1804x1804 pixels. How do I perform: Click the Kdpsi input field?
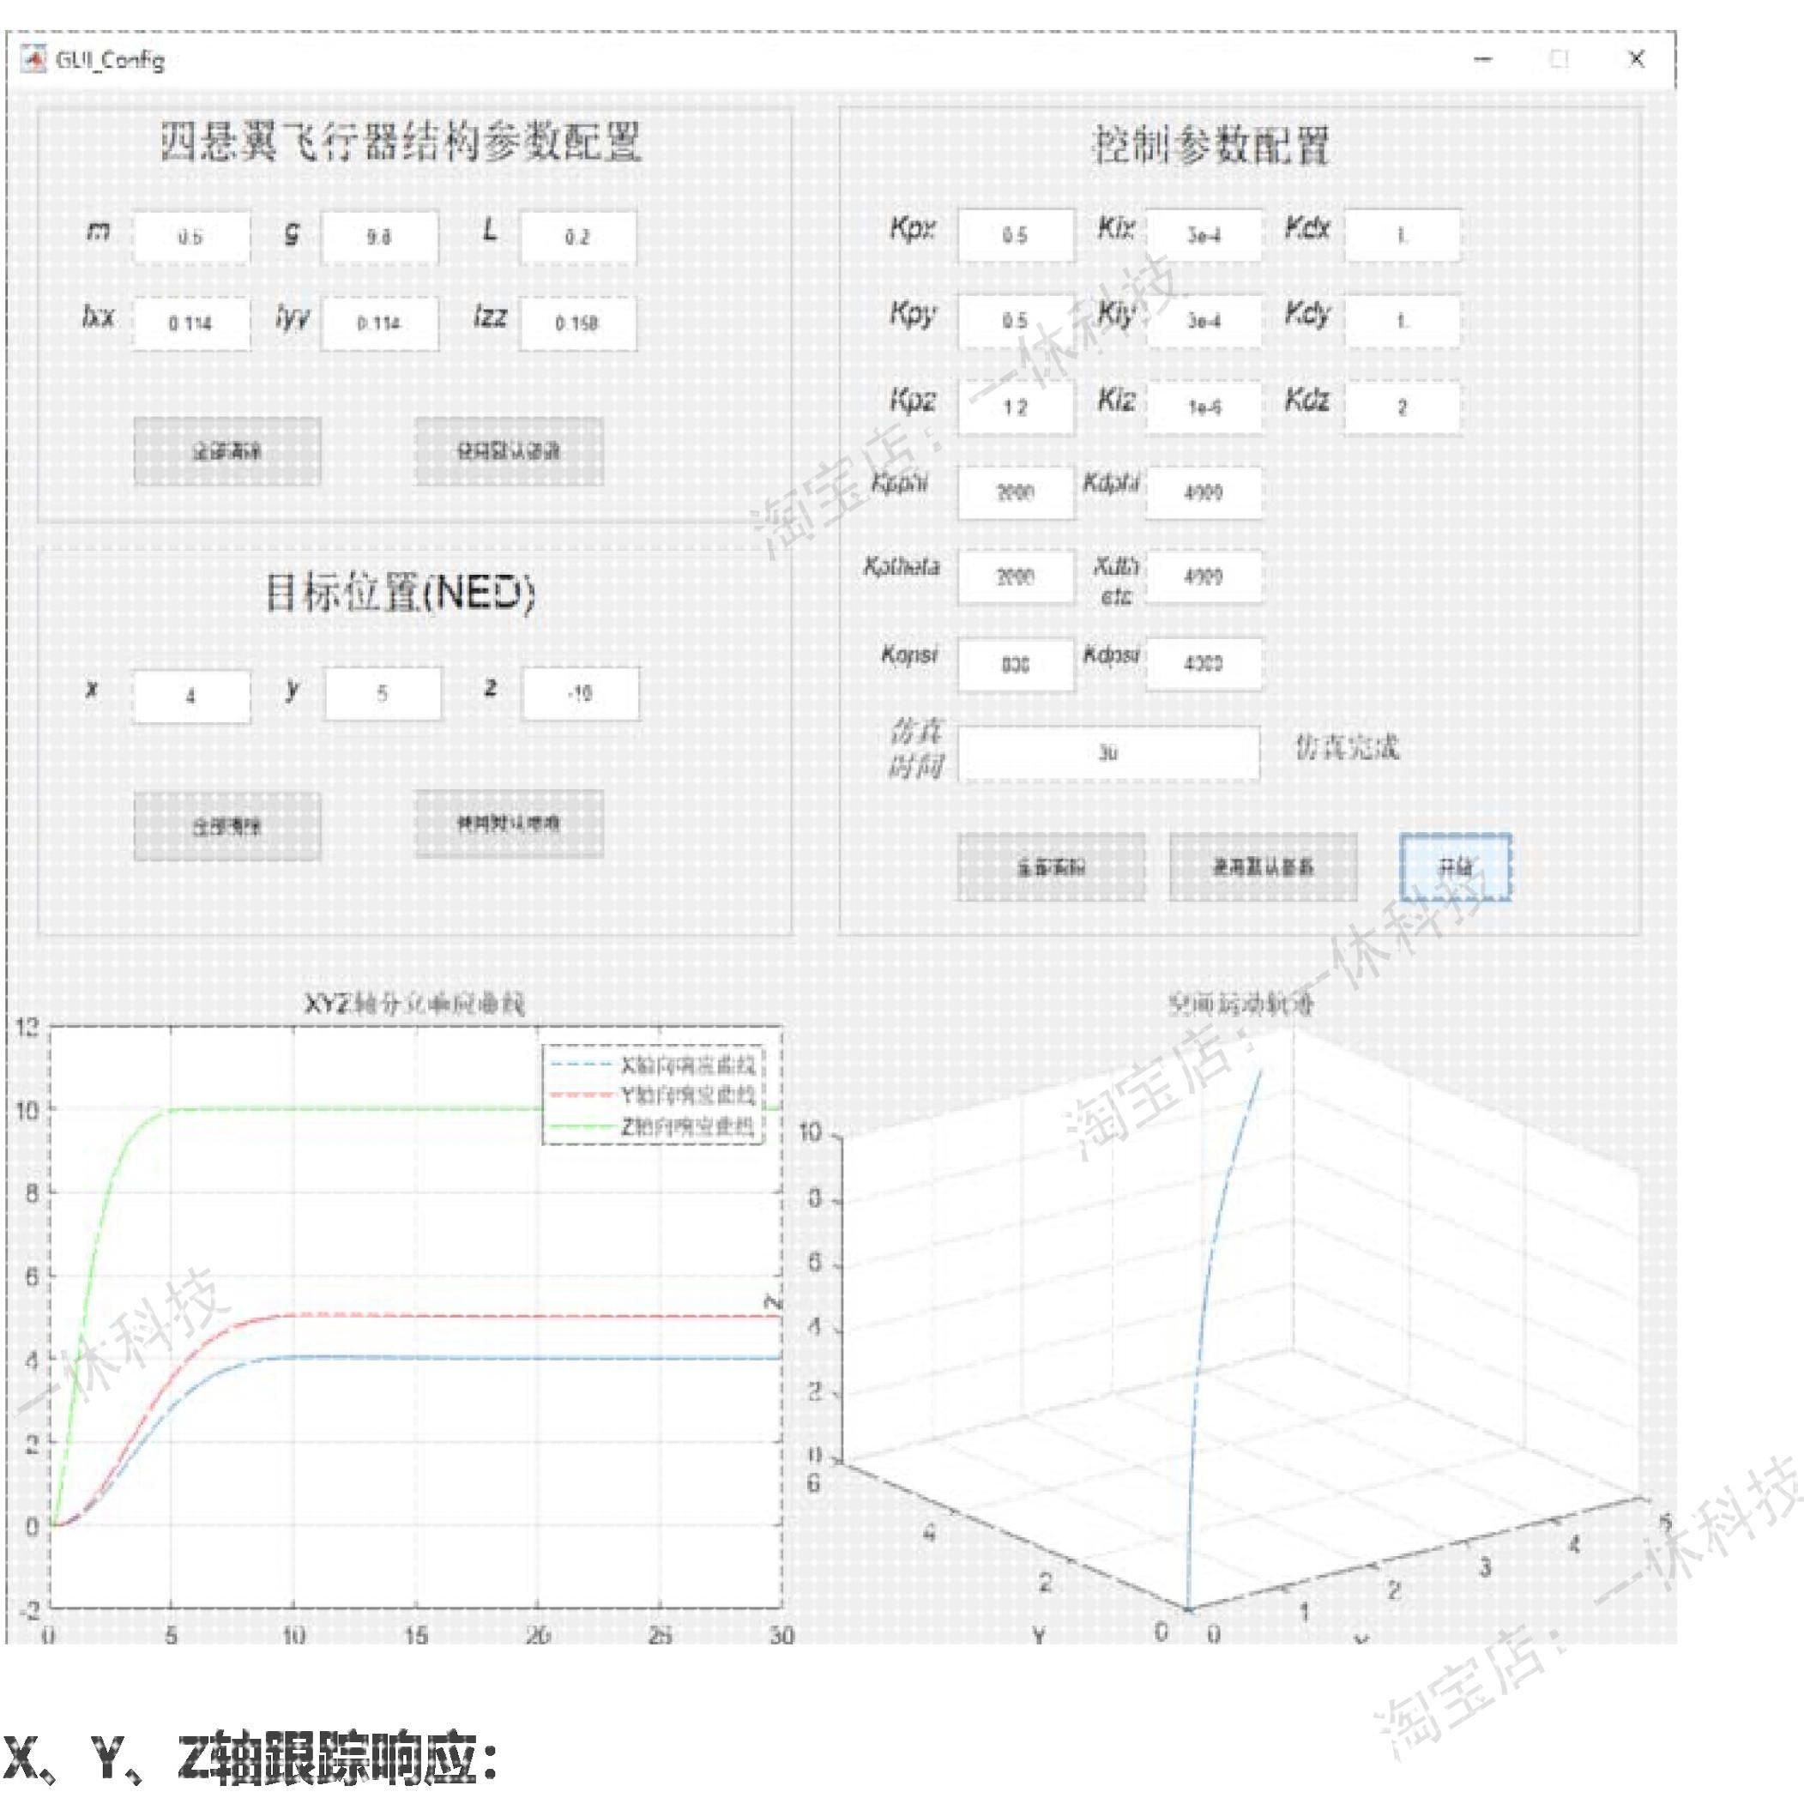(1204, 664)
